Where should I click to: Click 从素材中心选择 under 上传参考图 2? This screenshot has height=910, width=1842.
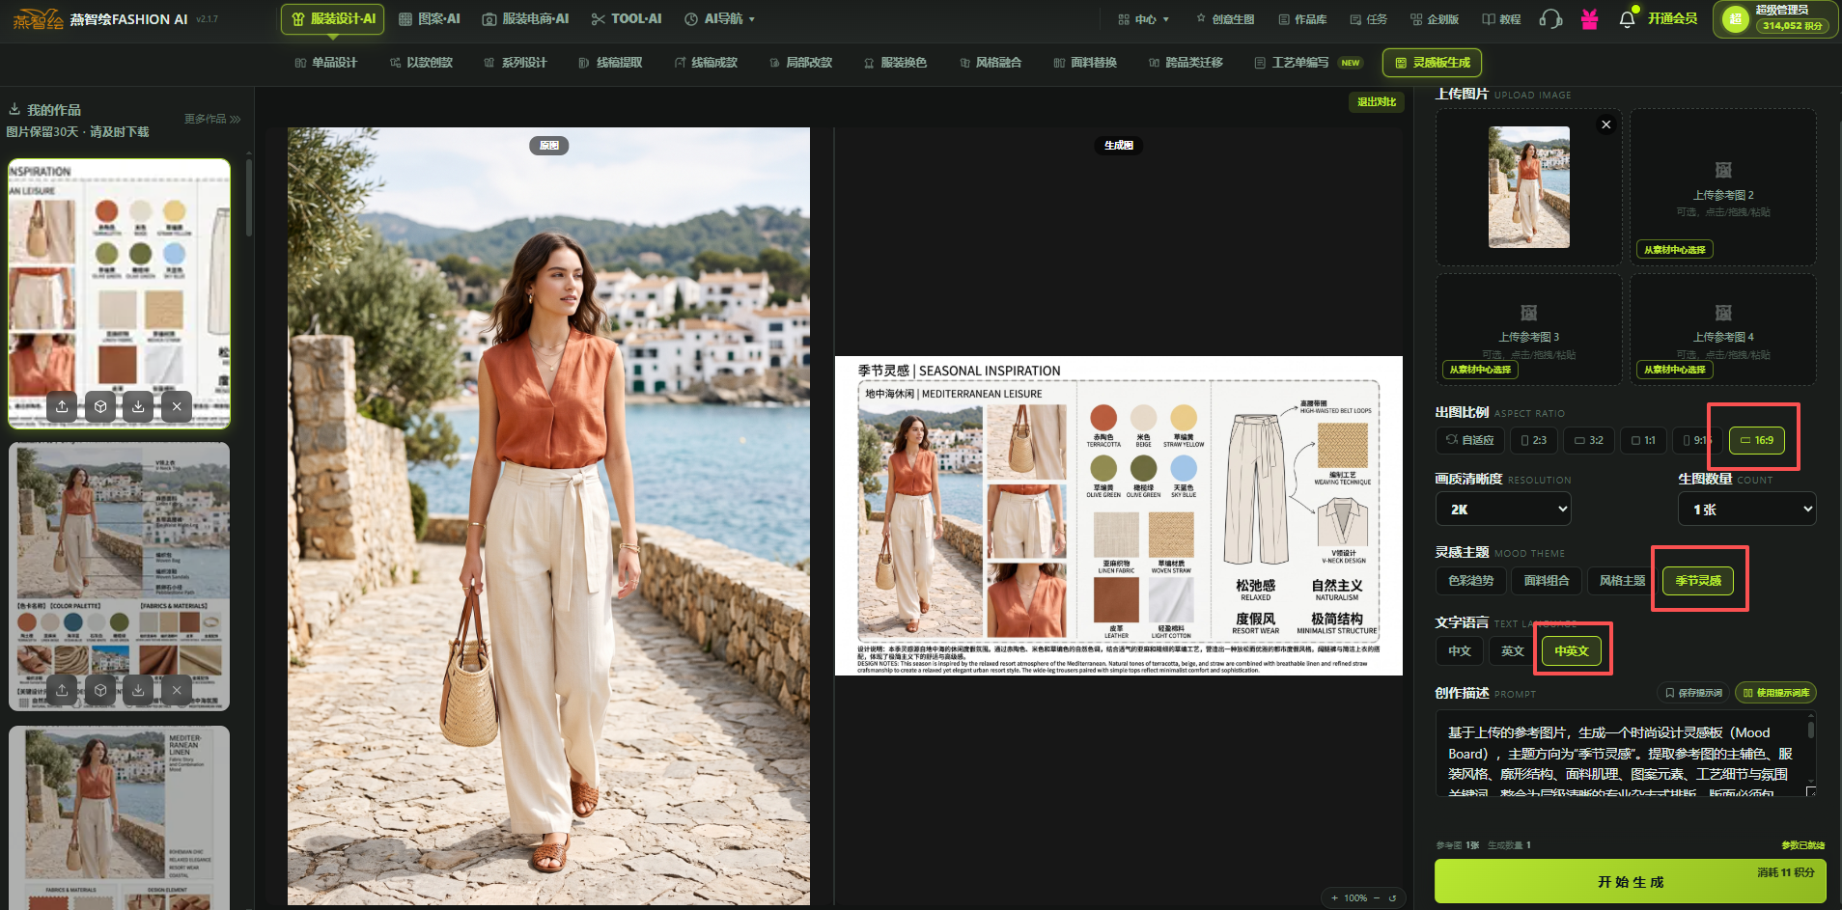coord(1675,250)
